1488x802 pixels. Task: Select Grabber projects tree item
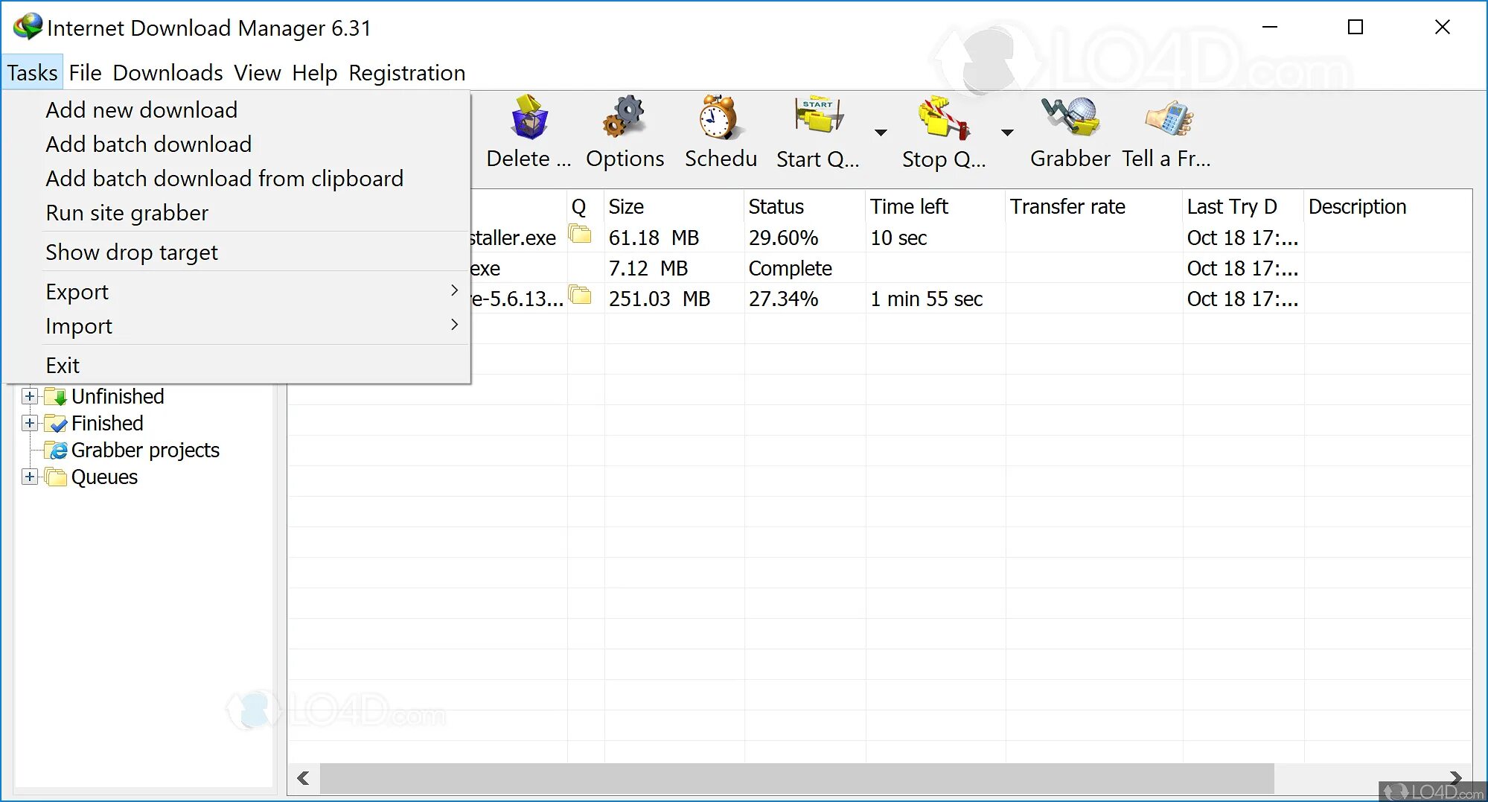[x=145, y=450]
